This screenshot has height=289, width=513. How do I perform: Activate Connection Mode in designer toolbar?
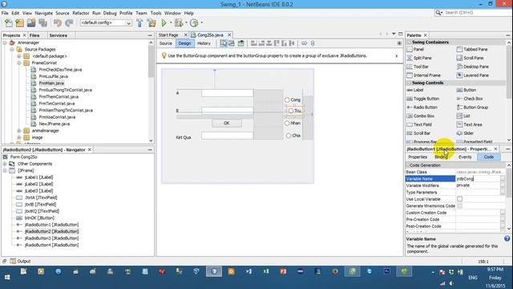point(232,43)
